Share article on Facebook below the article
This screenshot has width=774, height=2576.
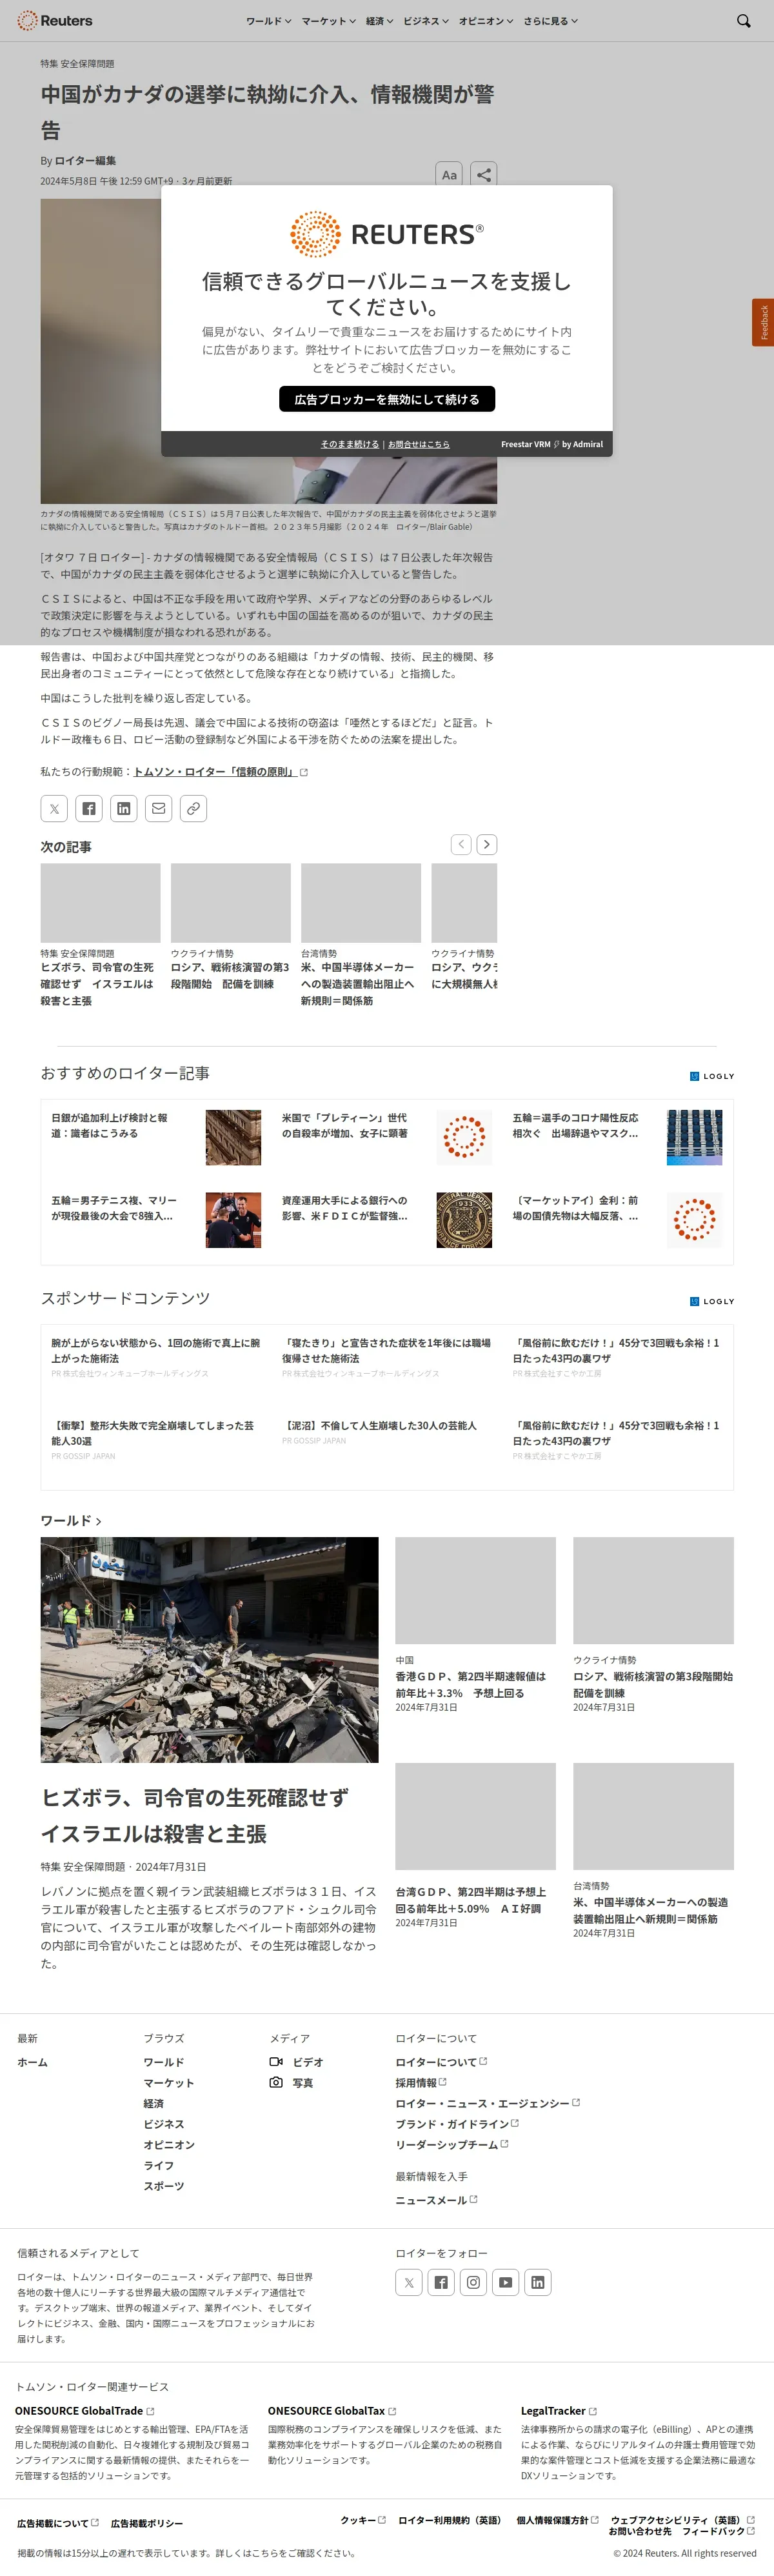point(89,808)
